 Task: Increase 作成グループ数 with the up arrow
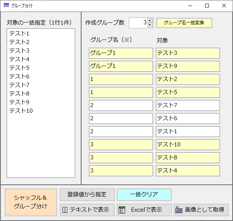click(x=150, y=21)
